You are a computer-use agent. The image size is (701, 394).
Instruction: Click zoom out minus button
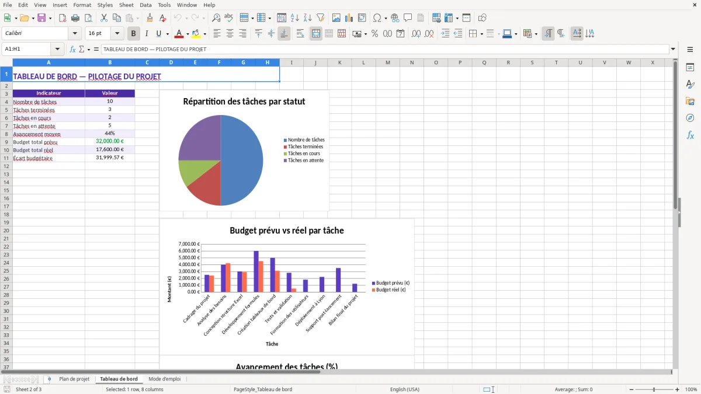[x=631, y=389]
